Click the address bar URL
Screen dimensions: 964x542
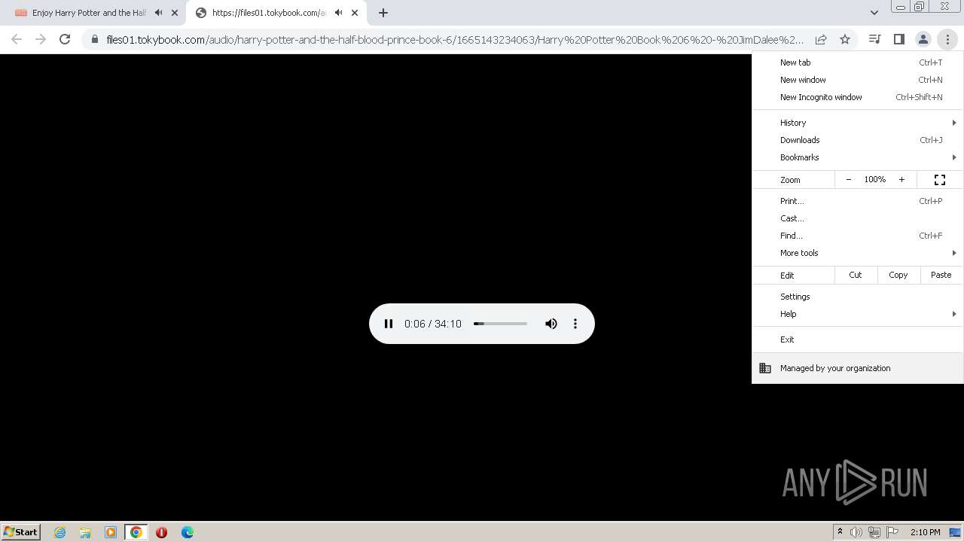point(455,39)
